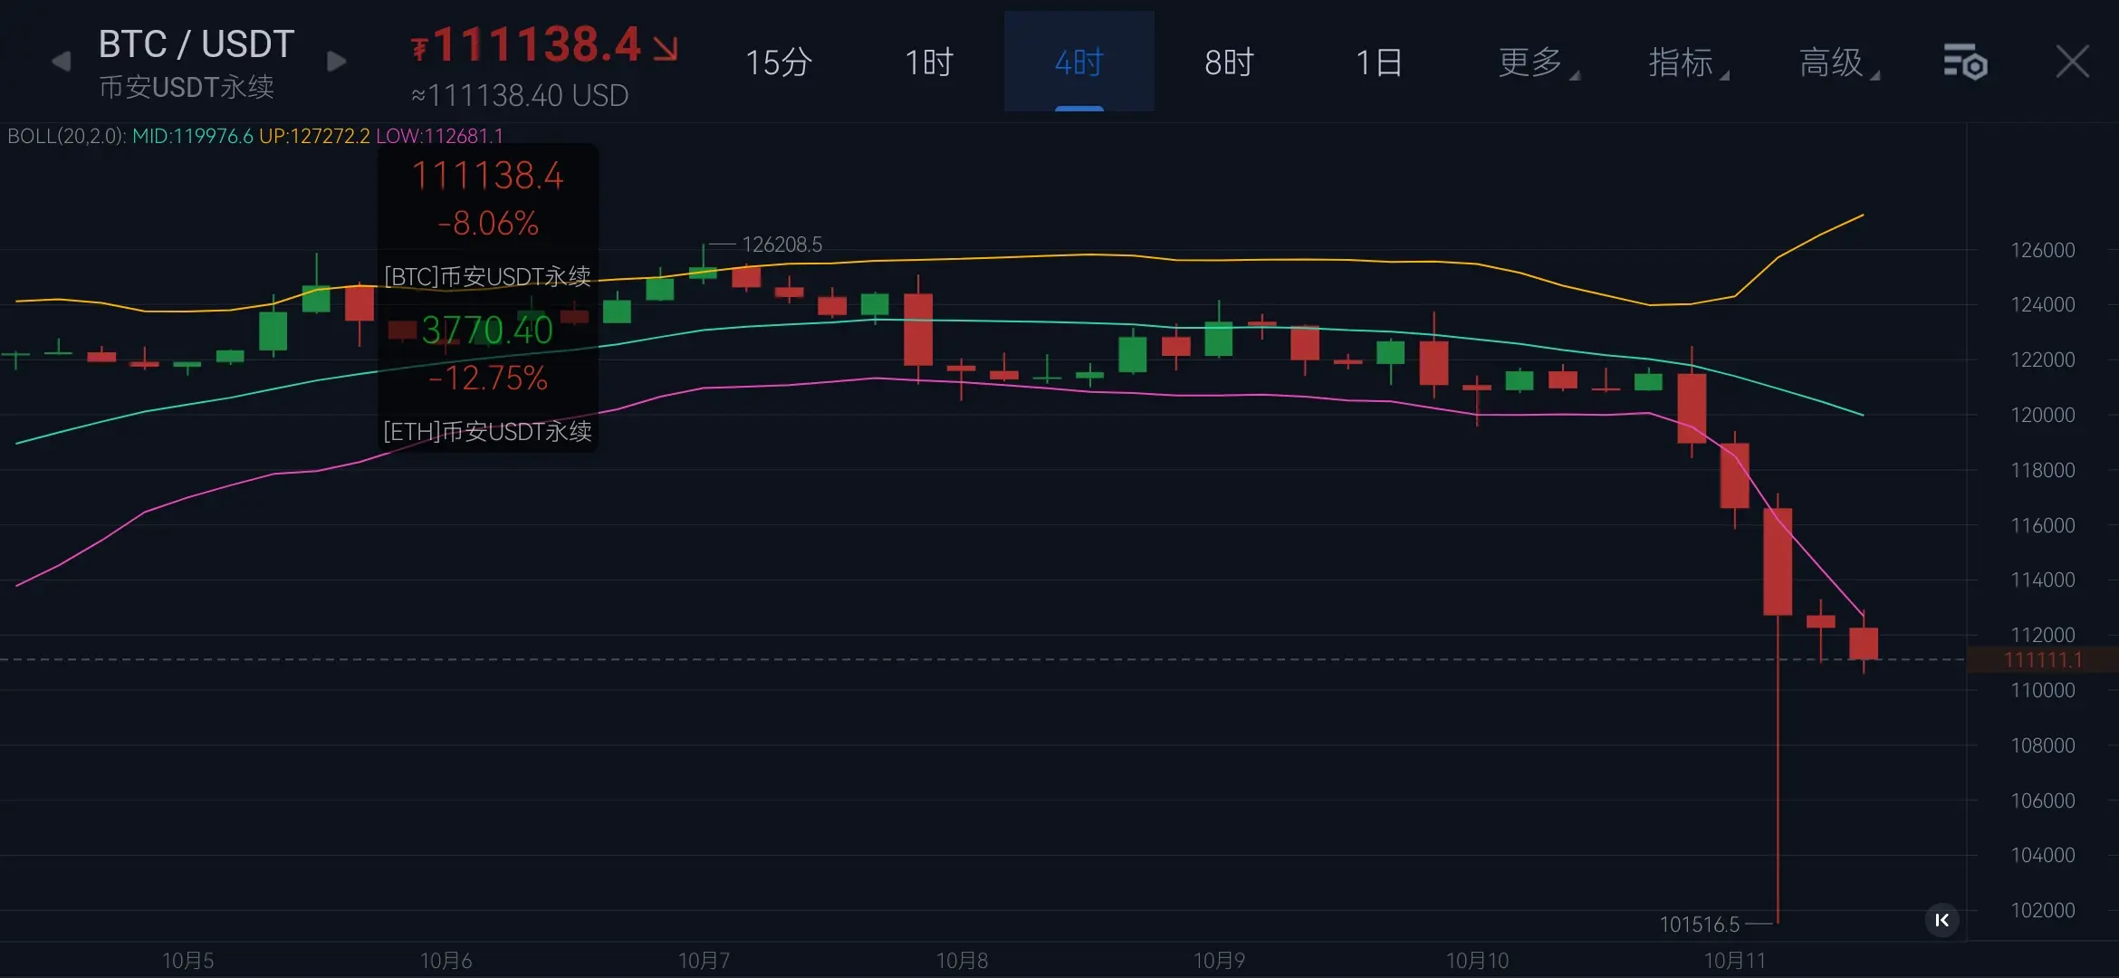The height and width of the screenshot is (978, 2119).
Task: Select the active 4时 timeframe tab
Action: [1079, 62]
